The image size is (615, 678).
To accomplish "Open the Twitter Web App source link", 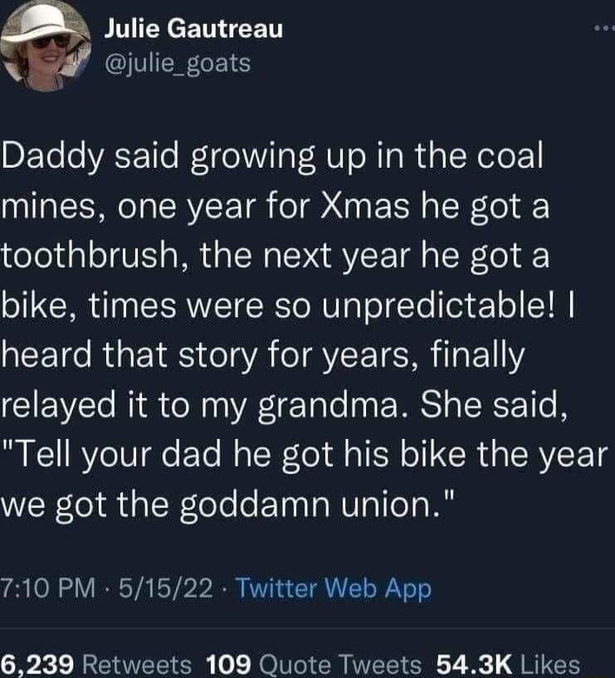I will pos(334,589).
